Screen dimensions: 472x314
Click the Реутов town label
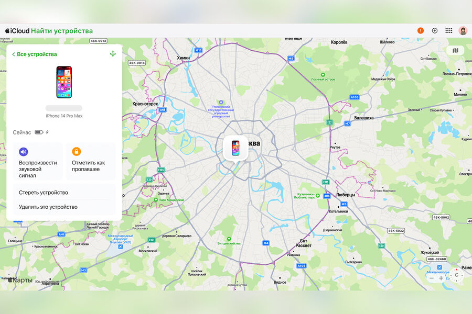(x=335, y=147)
